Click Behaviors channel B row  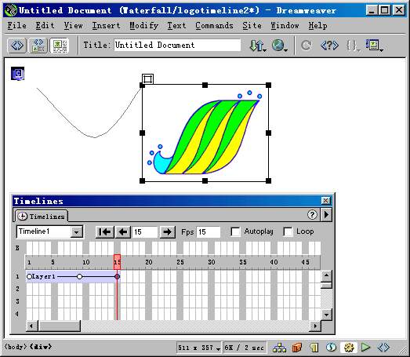pos(172,248)
